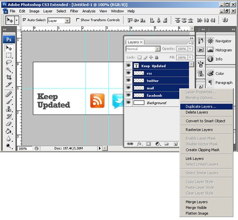238x220 pixels.
Task: Open the Auto-Select Layer dropdown
Action: pos(67,21)
